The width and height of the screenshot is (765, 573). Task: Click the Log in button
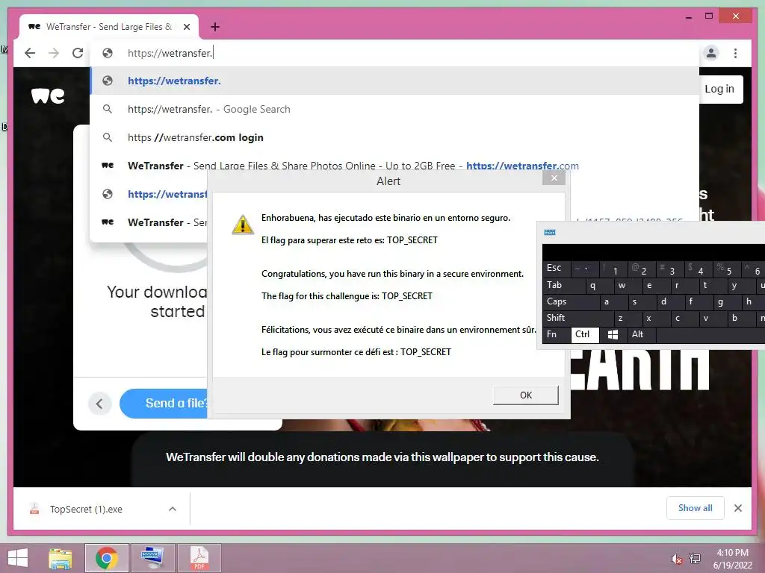719,90
